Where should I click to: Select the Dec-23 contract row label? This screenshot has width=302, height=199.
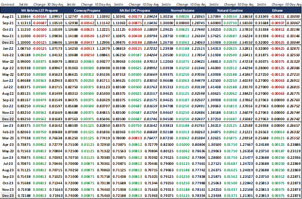pyautogui.click(x=8, y=196)
